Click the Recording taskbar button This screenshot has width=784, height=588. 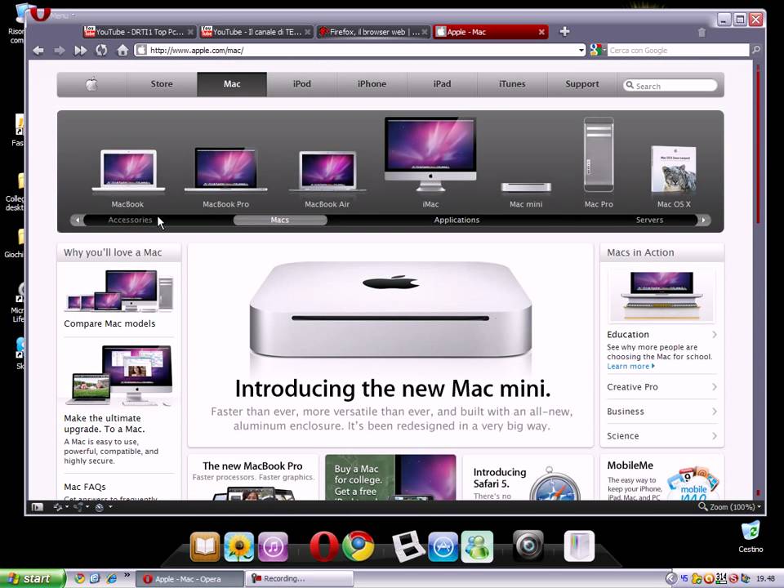coord(299,578)
